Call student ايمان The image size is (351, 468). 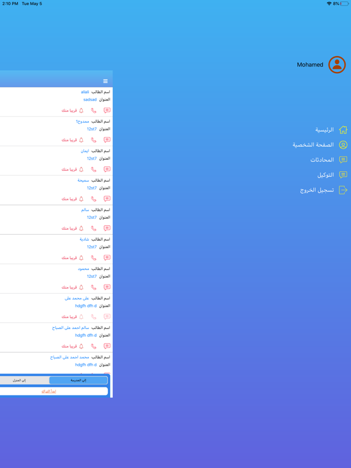[94, 169]
